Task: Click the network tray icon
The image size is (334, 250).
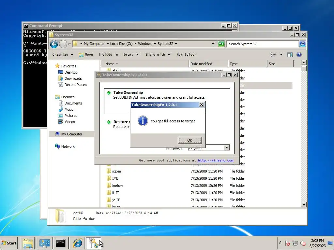Action: tap(295, 243)
